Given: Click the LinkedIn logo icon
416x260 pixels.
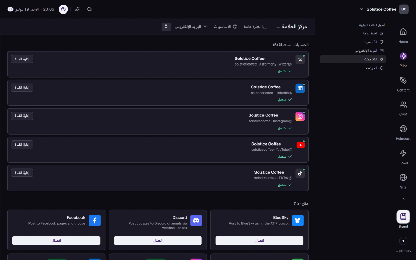Looking at the screenshot, I should coord(300,88).
